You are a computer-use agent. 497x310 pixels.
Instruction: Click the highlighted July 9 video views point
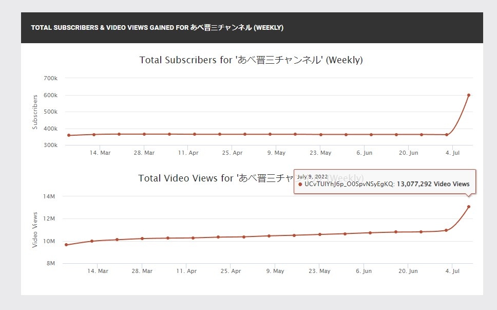pos(468,207)
